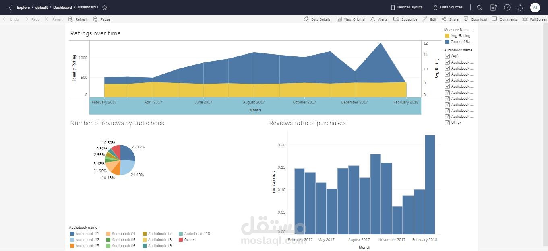Switch to Full Screen mode
548x251 pixels.
(x=535, y=19)
